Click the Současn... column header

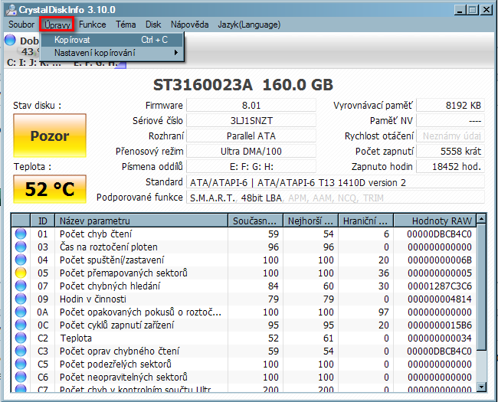pos(255,221)
